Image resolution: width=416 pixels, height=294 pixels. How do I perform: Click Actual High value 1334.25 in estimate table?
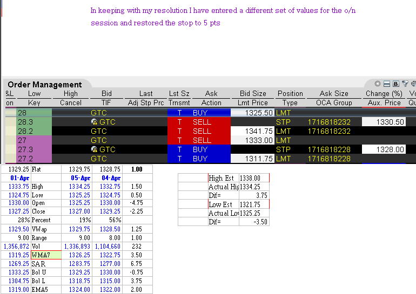(x=254, y=187)
